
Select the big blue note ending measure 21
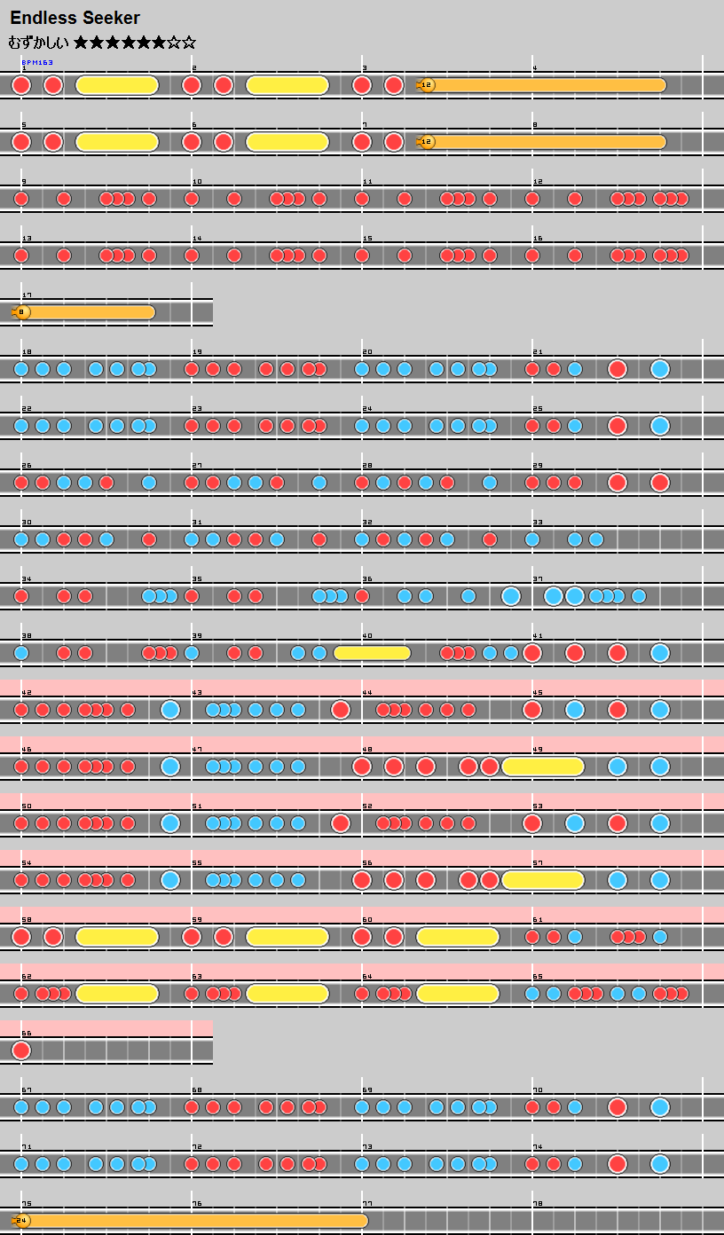[x=659, y=369]
